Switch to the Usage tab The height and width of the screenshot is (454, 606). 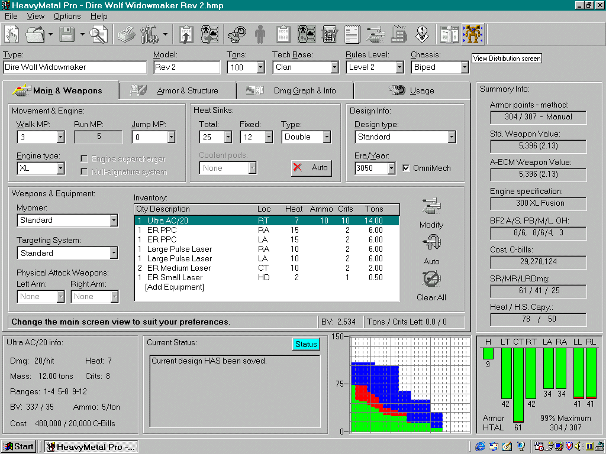(x=411, y=90)
